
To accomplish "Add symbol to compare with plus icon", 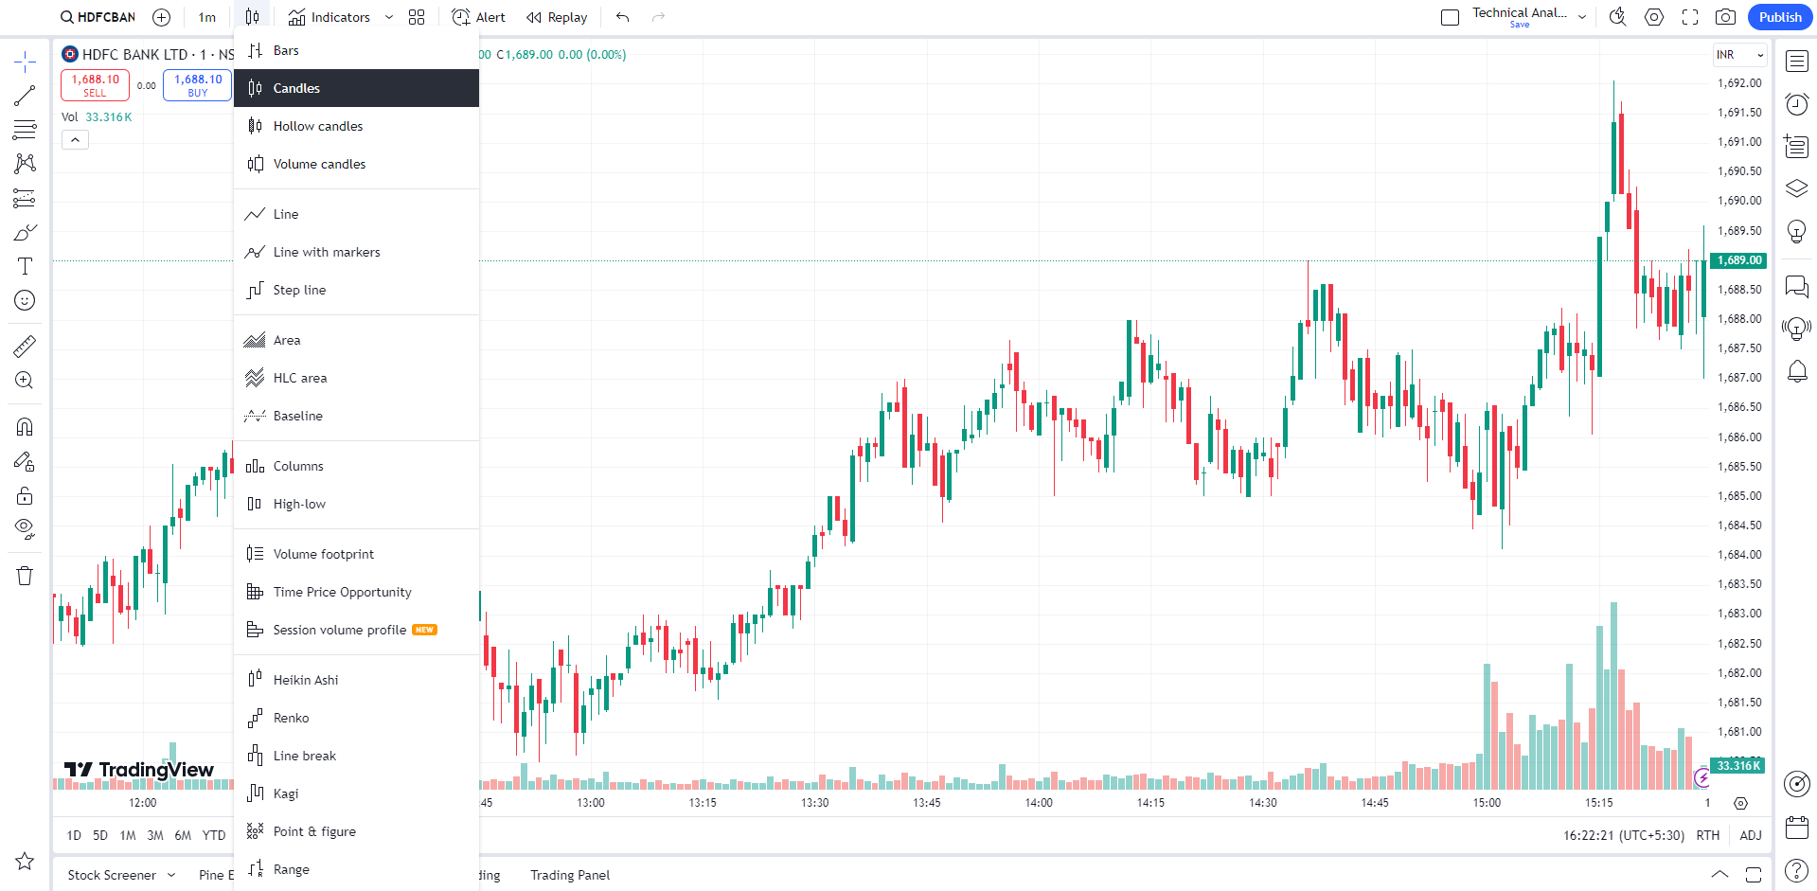I will pos(162,17).
